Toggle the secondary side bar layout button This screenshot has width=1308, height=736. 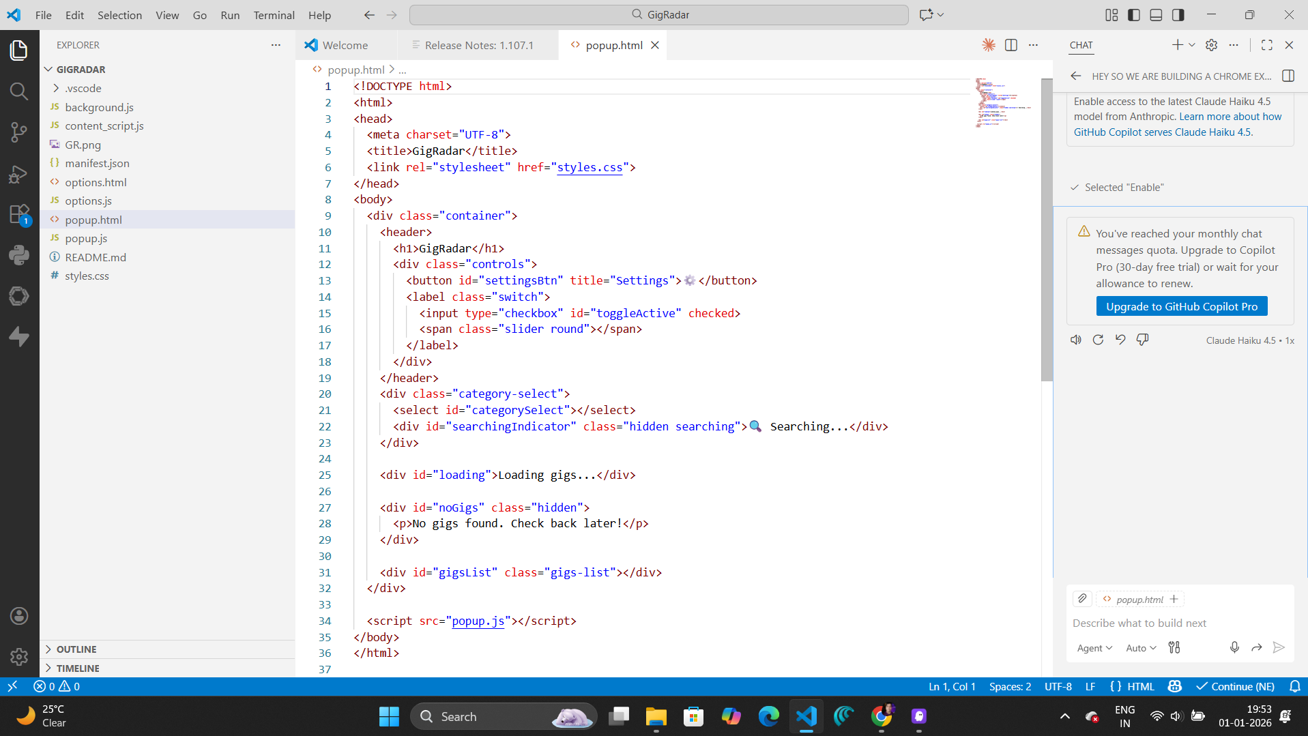1178,15
